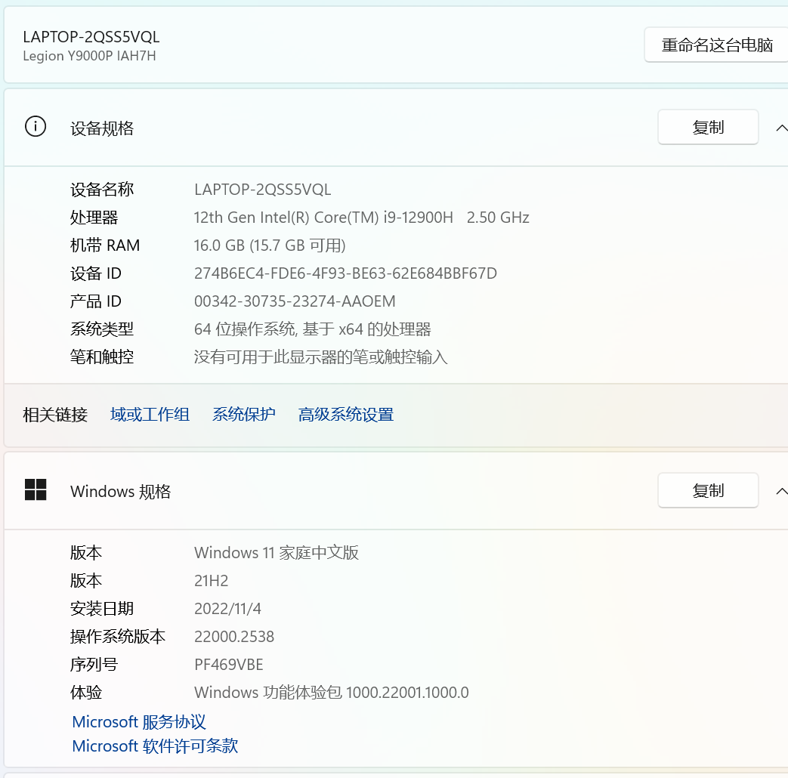Select the 笔和触控 value text
This screenshot has width=788, height=778.
point(320,357)
